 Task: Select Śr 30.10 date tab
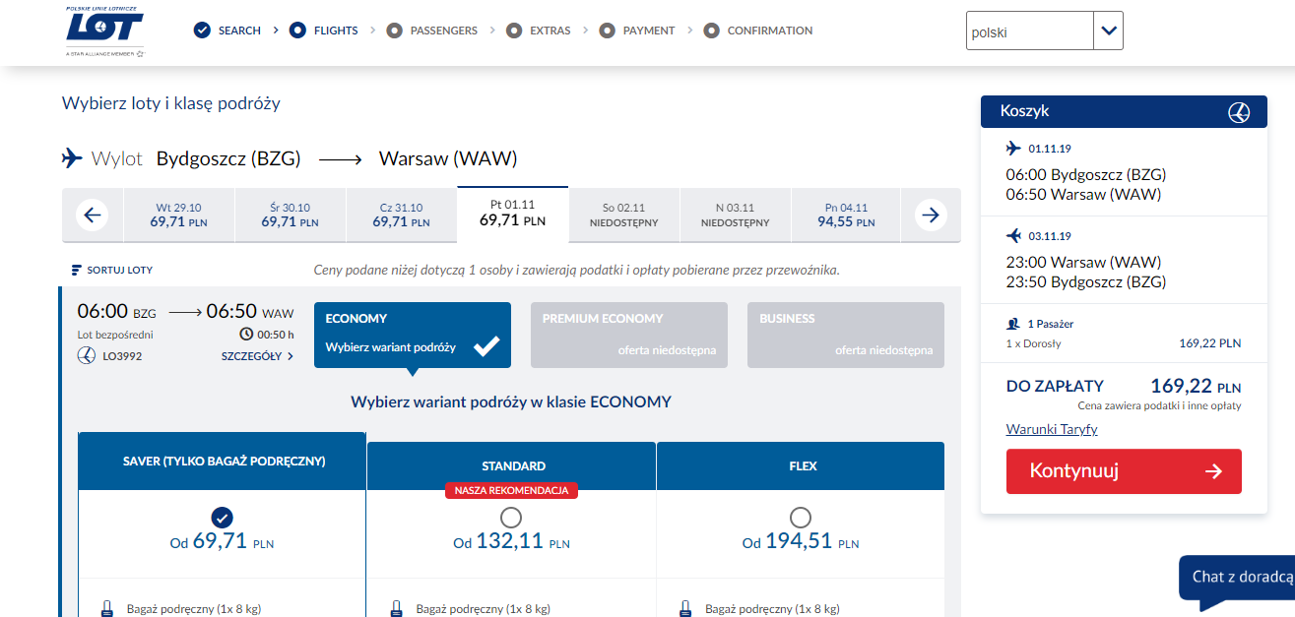pos(290,215)
